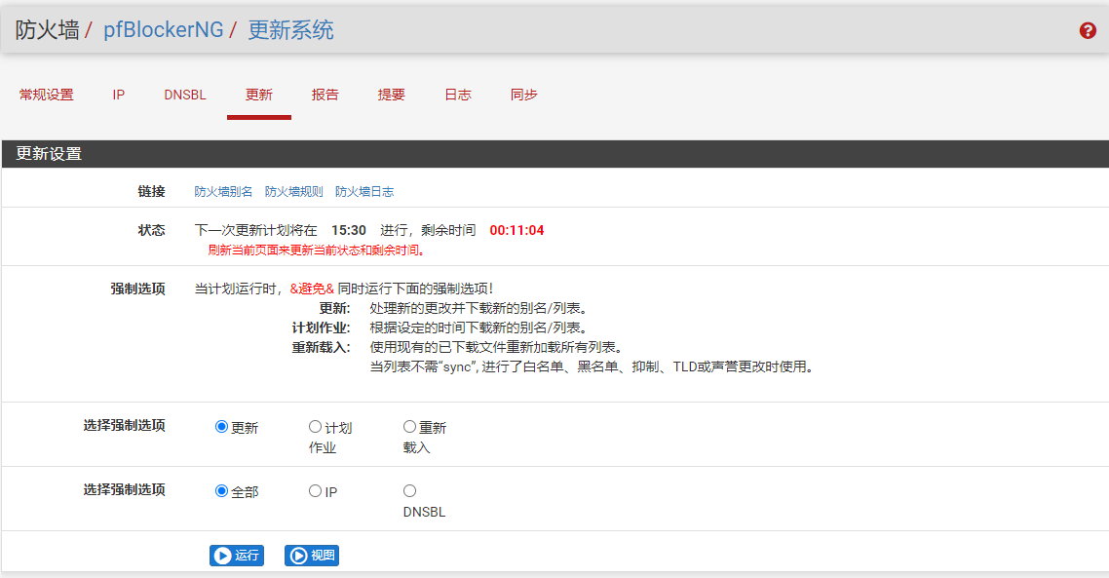This screenshot has height=578, width=1109.
Task: Choose the IP radio button option
Action: (315, 491)
